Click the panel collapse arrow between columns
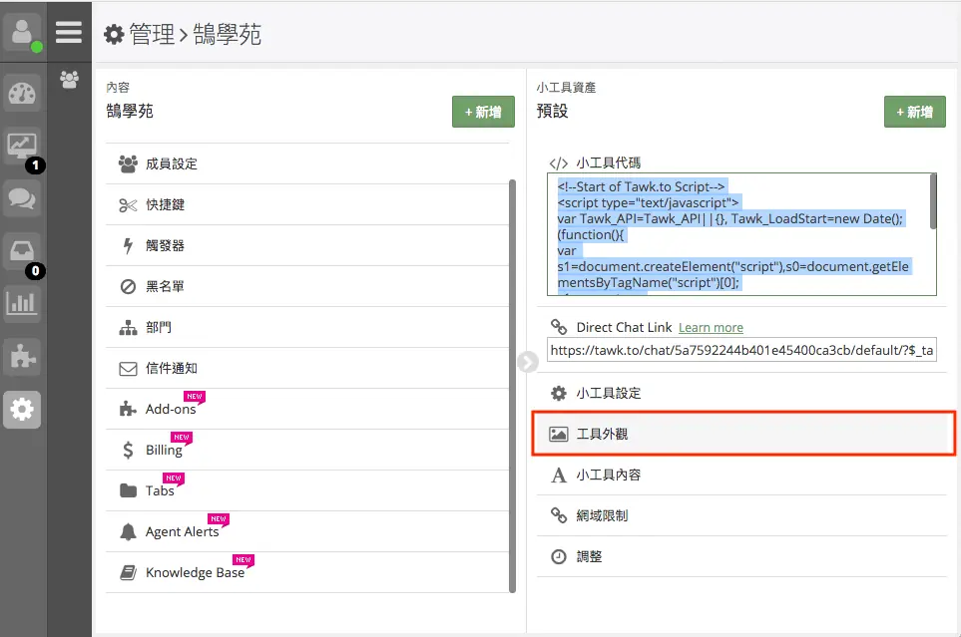961x637 pixels. (x=527, y=362)
